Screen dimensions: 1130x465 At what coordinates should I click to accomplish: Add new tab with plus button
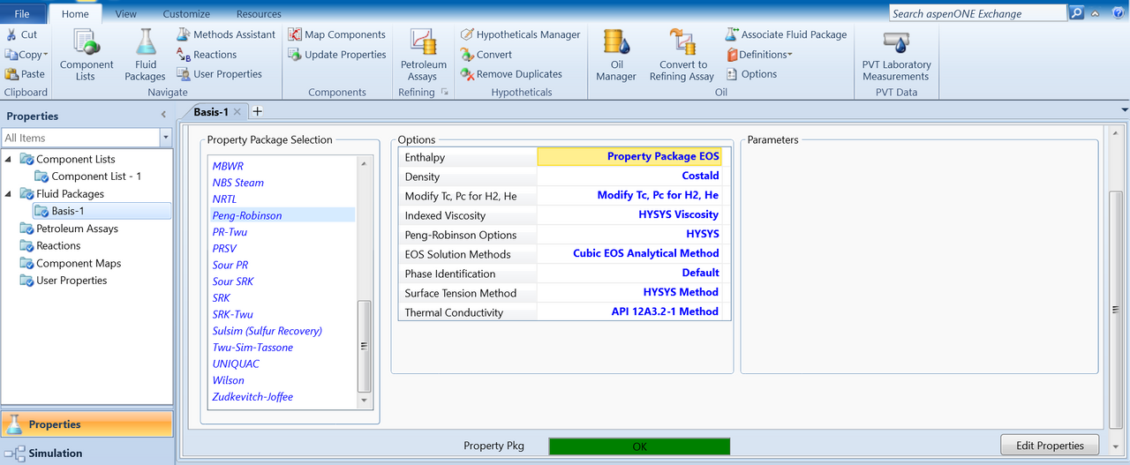click(257, 111)
